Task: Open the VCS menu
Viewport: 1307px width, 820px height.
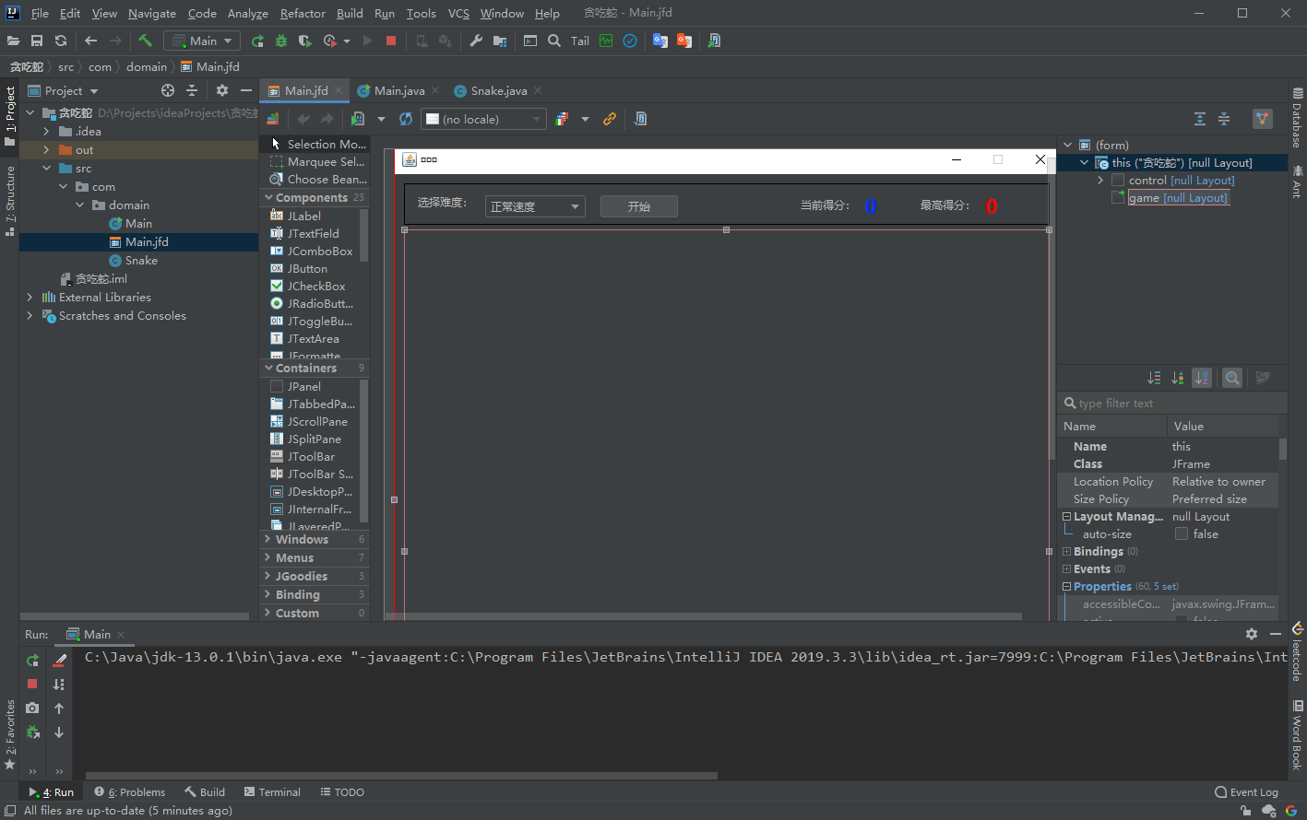Action: 458,13
